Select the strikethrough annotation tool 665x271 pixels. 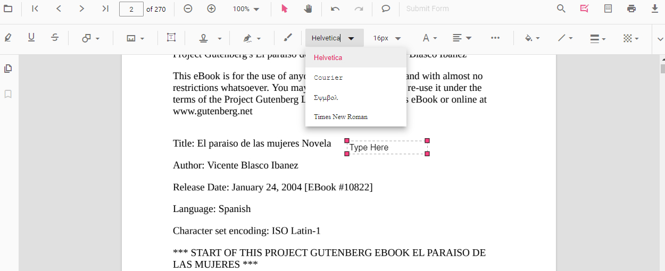(x=55, y=38)
